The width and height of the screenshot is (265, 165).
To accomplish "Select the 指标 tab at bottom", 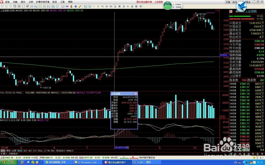I will [3, 151].
